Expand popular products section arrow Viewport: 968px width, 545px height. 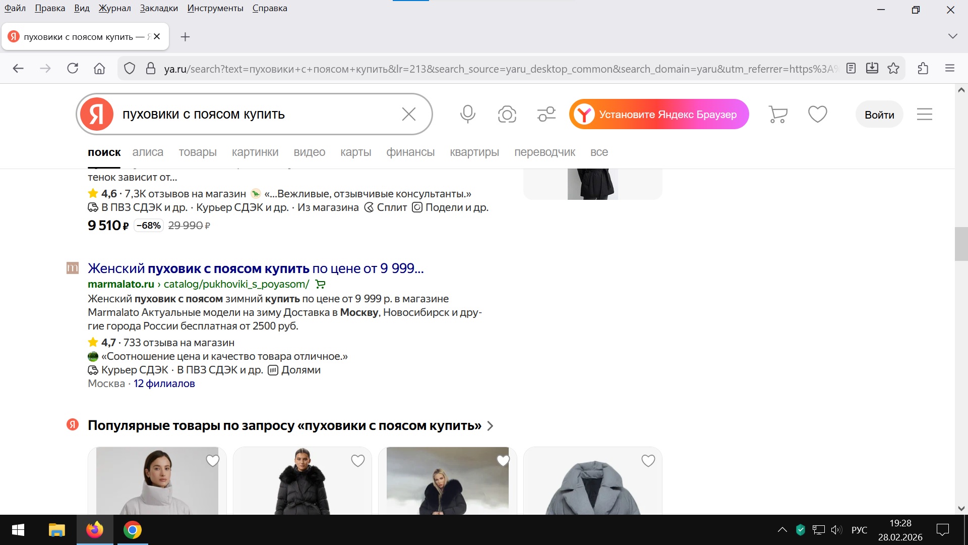click(491, 426)
